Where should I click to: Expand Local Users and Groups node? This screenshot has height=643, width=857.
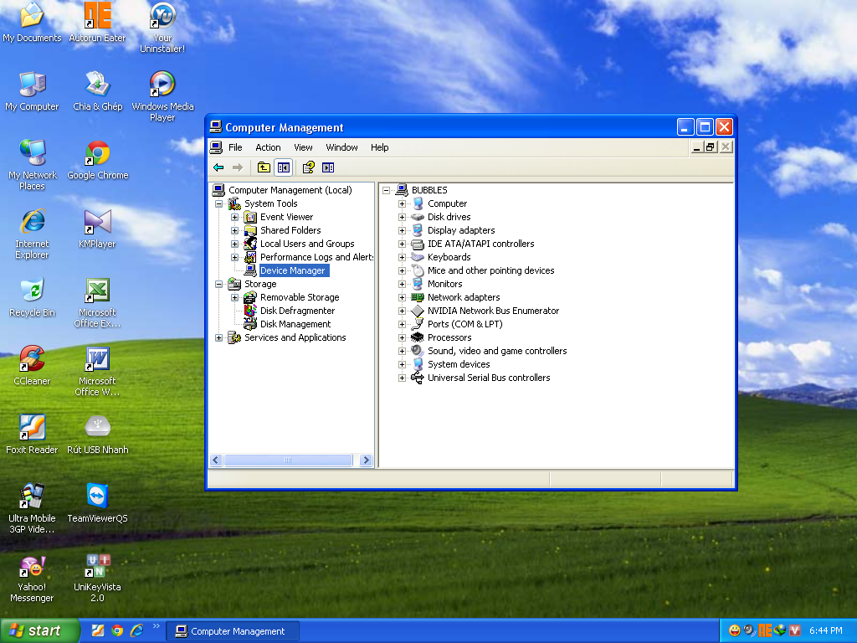(x=234, y=244)
